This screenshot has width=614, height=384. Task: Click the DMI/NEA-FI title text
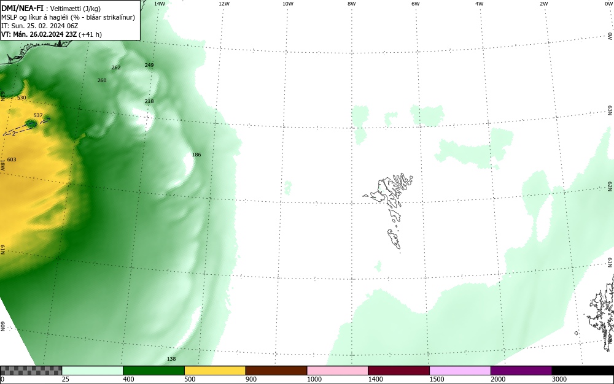(x=22, y=8)
